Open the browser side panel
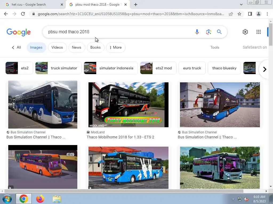This screenshot has width=273, height=204. [x=250, y=14]
